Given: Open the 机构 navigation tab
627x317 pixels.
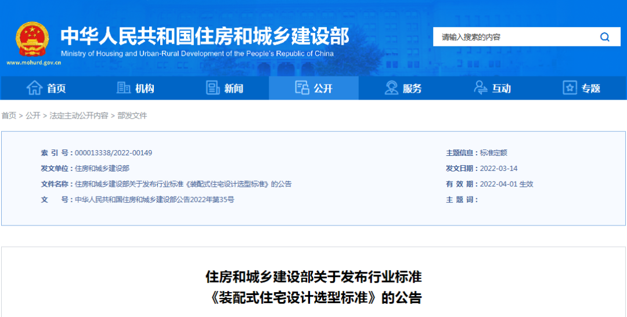Looking at the screenshot, I should coord(135,88).
